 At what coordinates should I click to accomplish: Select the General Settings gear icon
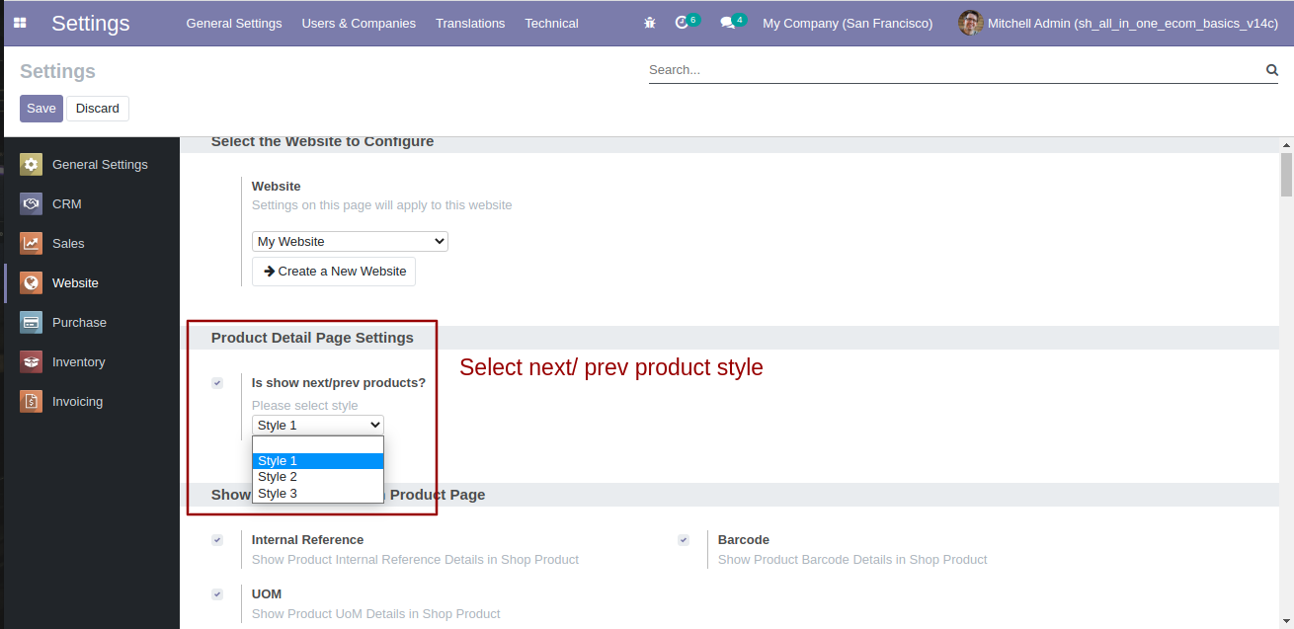click(x=31, y=165)
